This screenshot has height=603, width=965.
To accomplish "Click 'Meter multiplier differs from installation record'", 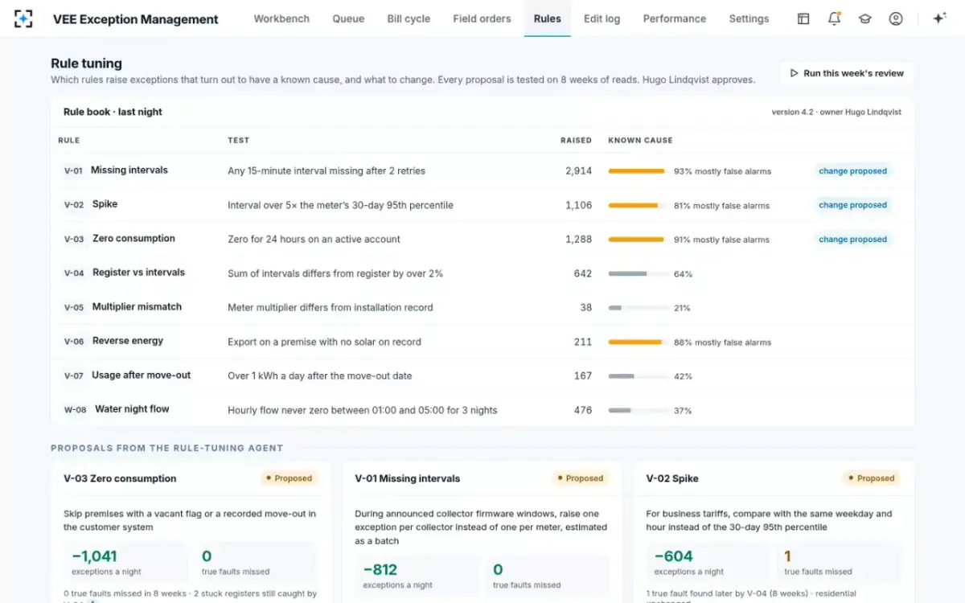I will [331, 307].
